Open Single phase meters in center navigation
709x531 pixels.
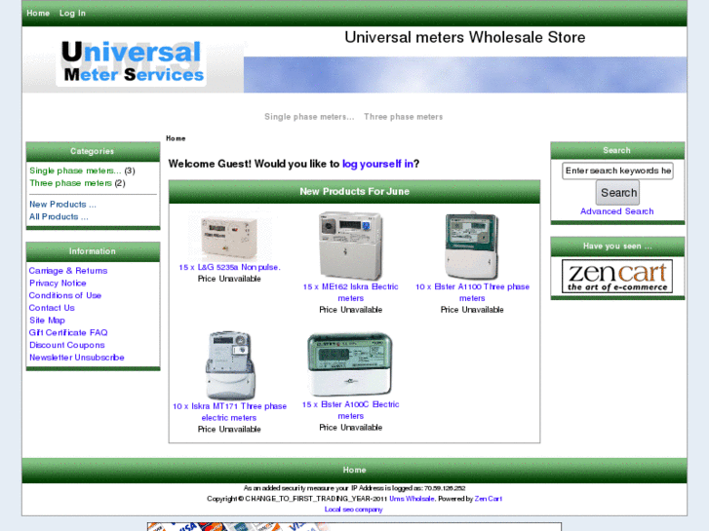[309, 117]
